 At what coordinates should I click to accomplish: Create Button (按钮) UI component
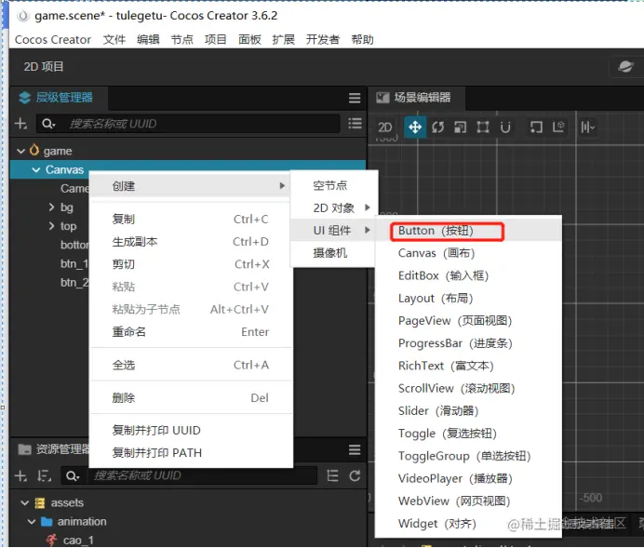(x=468, y=231)
